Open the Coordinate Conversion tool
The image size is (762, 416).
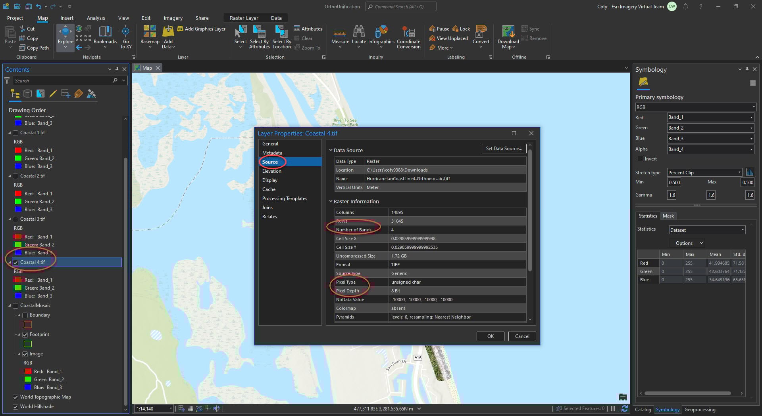point(408,32)
